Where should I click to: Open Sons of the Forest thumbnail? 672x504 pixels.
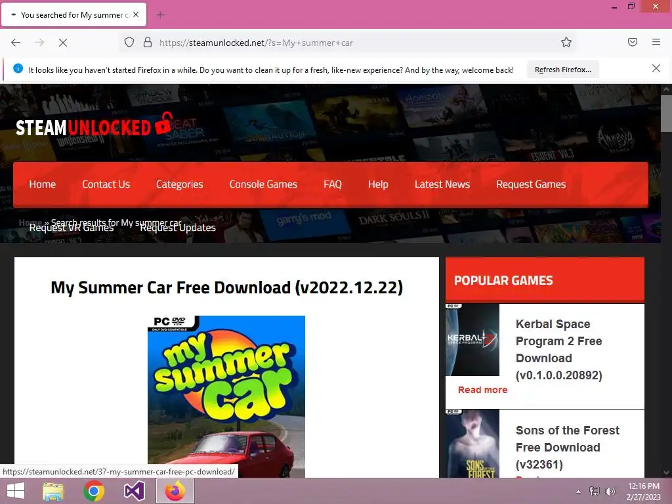(x=472, y=444)
